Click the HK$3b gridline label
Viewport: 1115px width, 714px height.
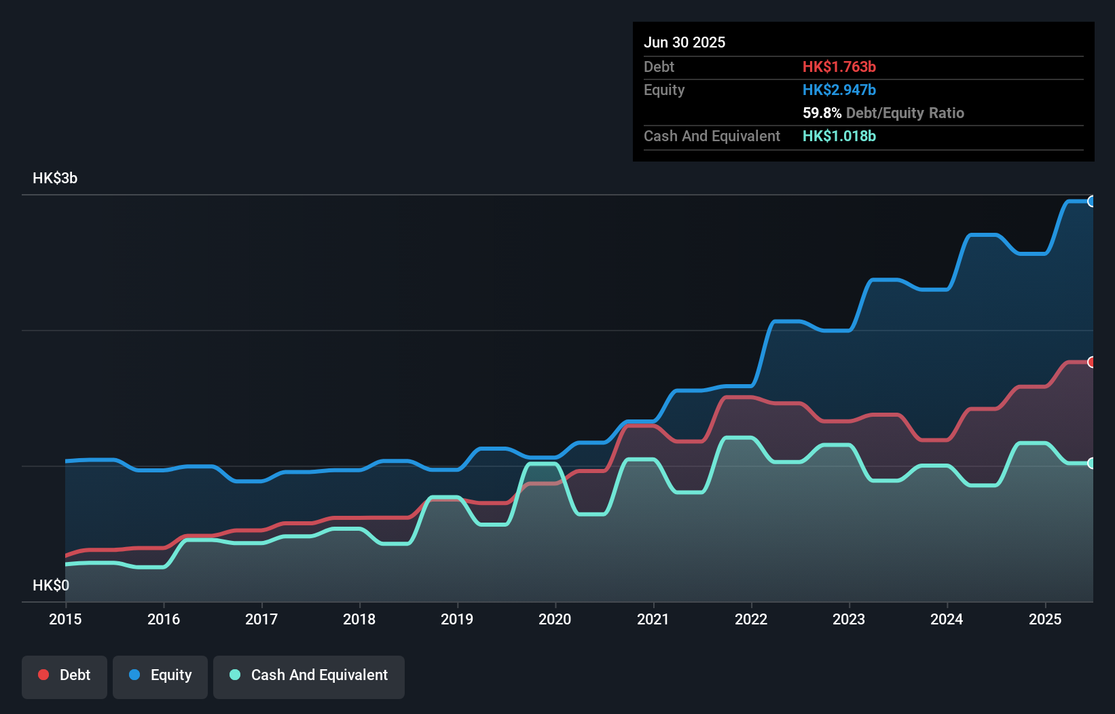[x=54, y=178]
